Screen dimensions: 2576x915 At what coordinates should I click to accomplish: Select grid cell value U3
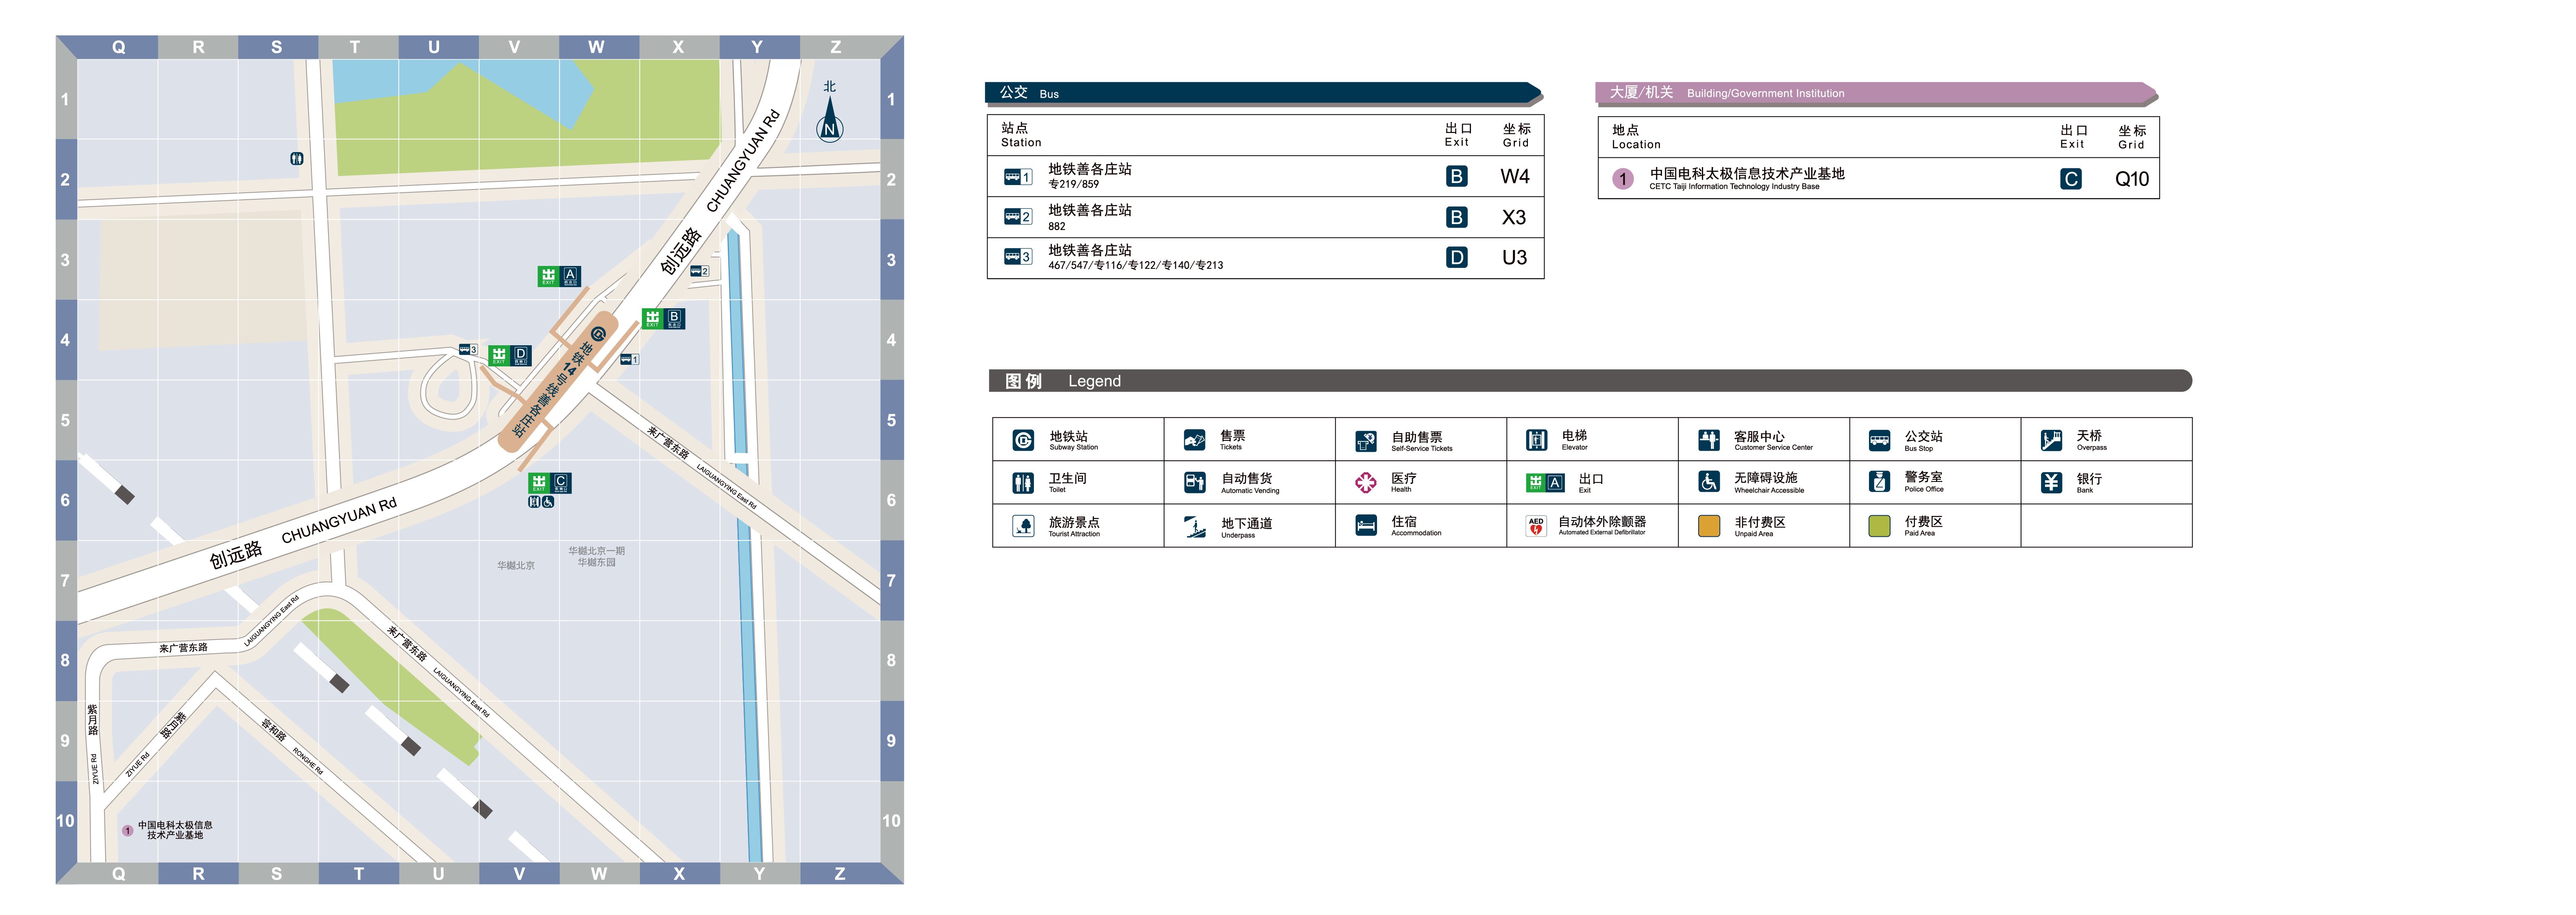1515,258
